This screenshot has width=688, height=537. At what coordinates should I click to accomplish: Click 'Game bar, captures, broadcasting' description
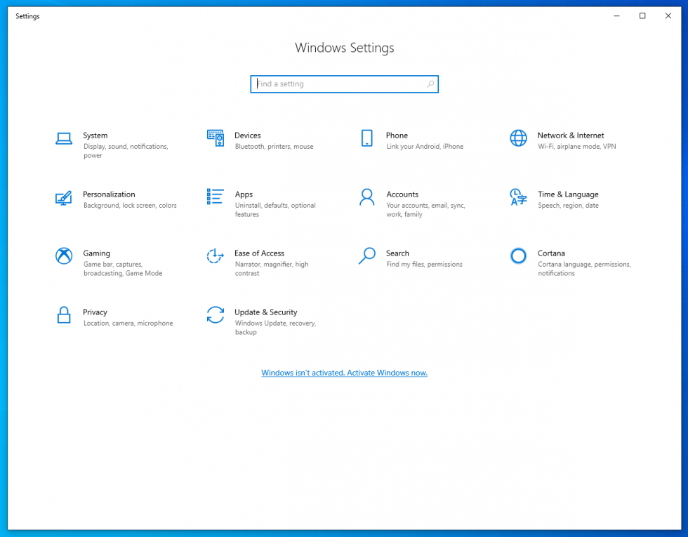[123, 268]
